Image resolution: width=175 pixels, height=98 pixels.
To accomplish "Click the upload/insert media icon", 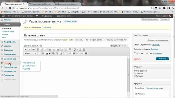I will click(x=41, y=45).
